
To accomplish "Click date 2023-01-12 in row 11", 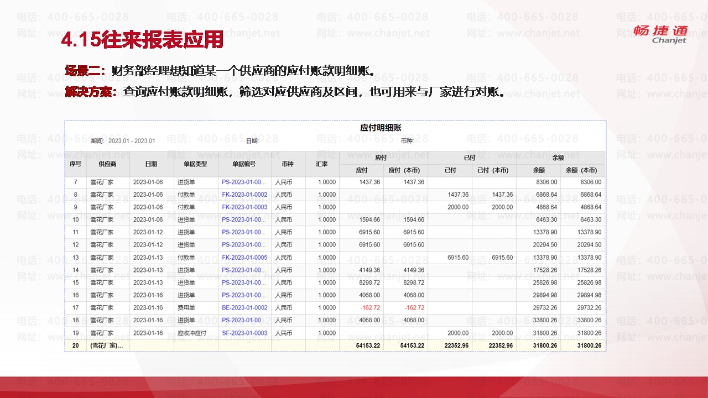I will click(x=148, y=232).
